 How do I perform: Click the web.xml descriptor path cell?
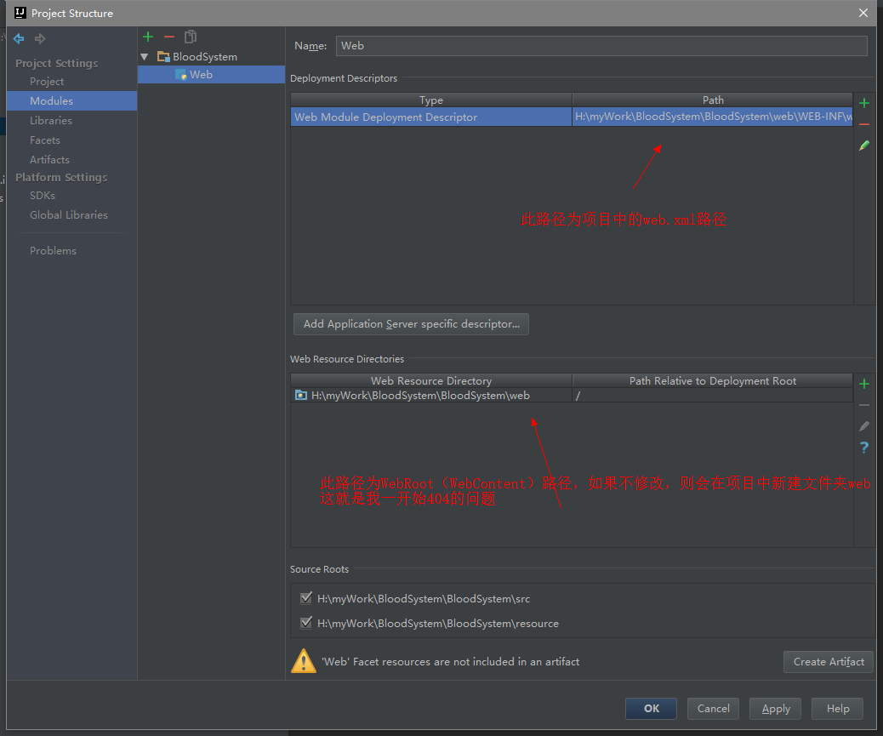pyautogui.click(x=712, y=117)
